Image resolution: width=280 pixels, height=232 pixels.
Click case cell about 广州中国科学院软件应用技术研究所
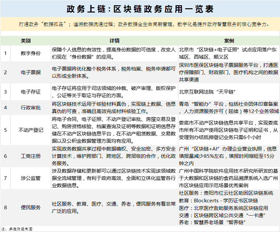coord(229,178)
